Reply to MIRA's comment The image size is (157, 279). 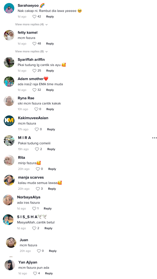tap(51, 149)
